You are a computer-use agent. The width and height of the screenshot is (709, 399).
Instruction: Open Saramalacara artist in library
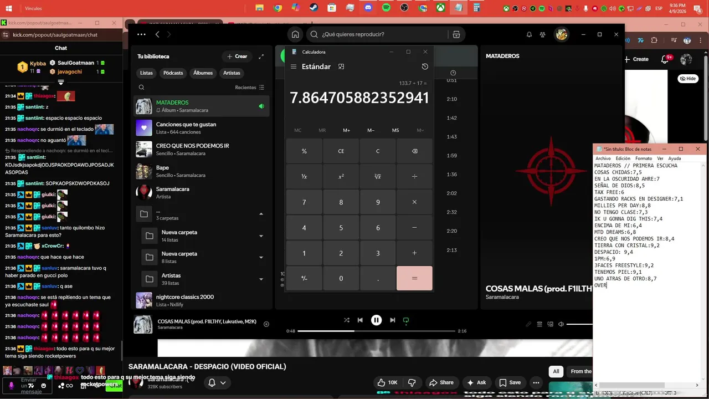click(202, 192)
